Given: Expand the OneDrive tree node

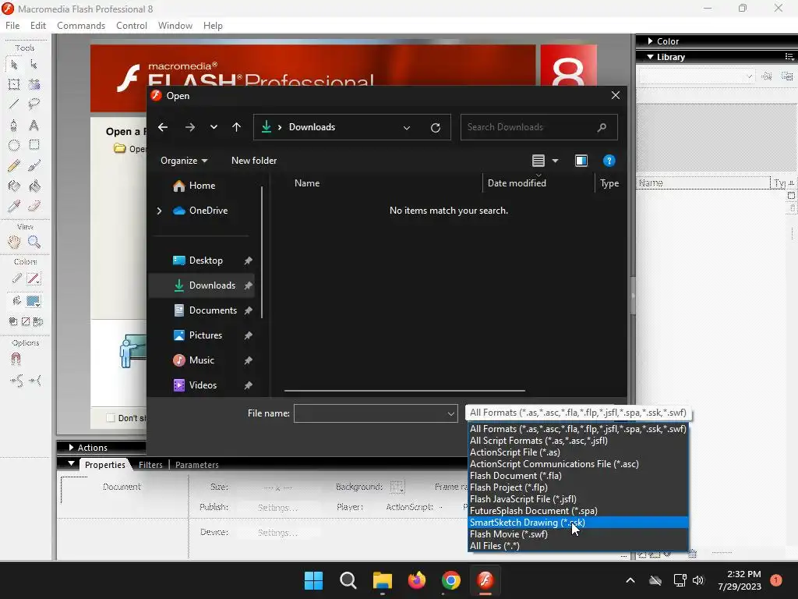Looking at the screenshot, I should [x=159, y=211].
